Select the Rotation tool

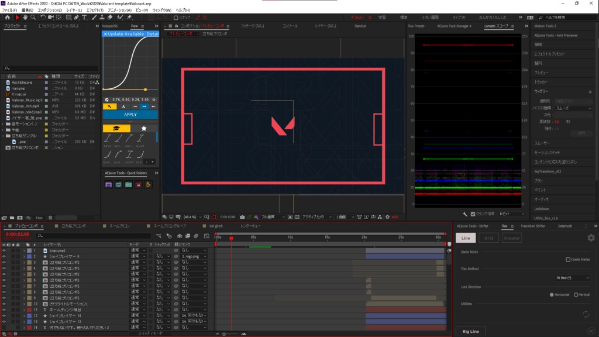[43, 18]
